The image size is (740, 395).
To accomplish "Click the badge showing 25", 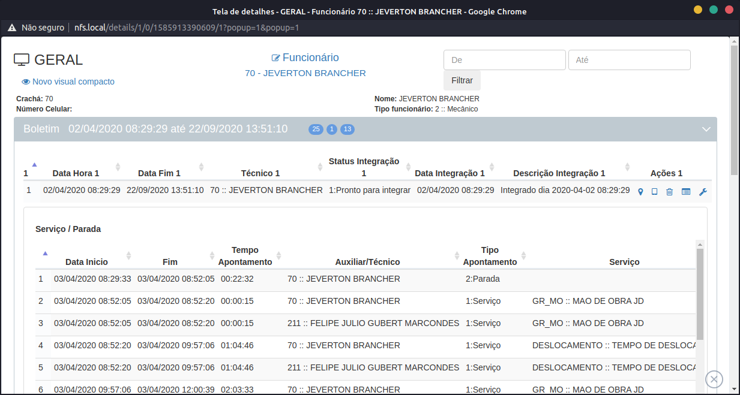I will pyautogui.click(x=316, y=129).
